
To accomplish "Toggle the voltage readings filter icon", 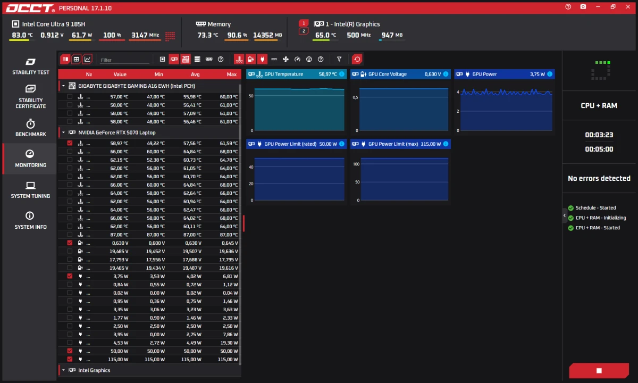I will (251, 59).
